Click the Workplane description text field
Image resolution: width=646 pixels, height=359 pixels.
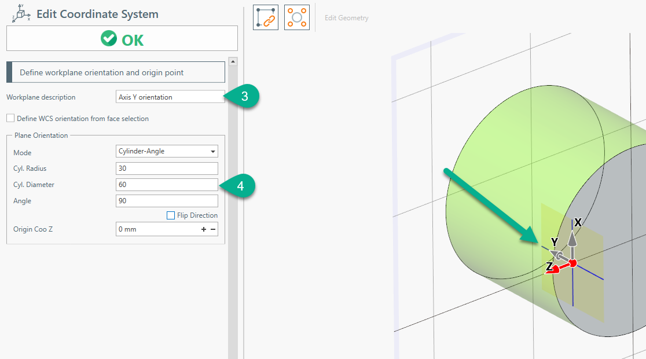170,97
